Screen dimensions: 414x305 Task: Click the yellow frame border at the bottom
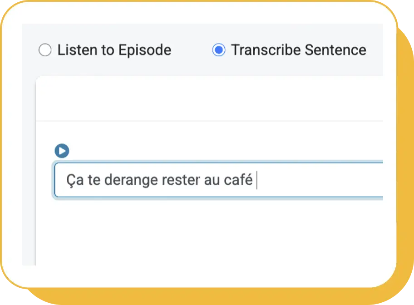point(207,296)
